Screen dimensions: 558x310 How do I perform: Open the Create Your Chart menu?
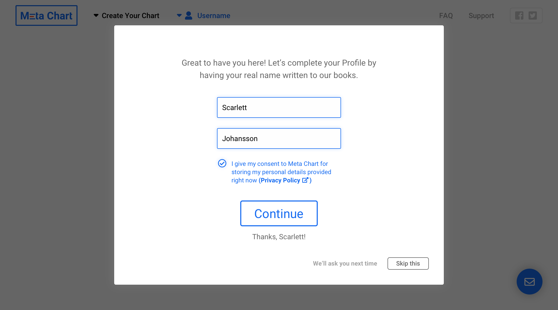pos(130,16)
